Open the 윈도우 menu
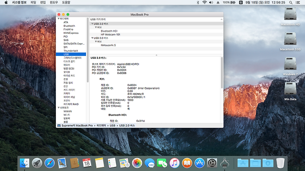This screenshot has height=171, width=305. coord(54,3)
